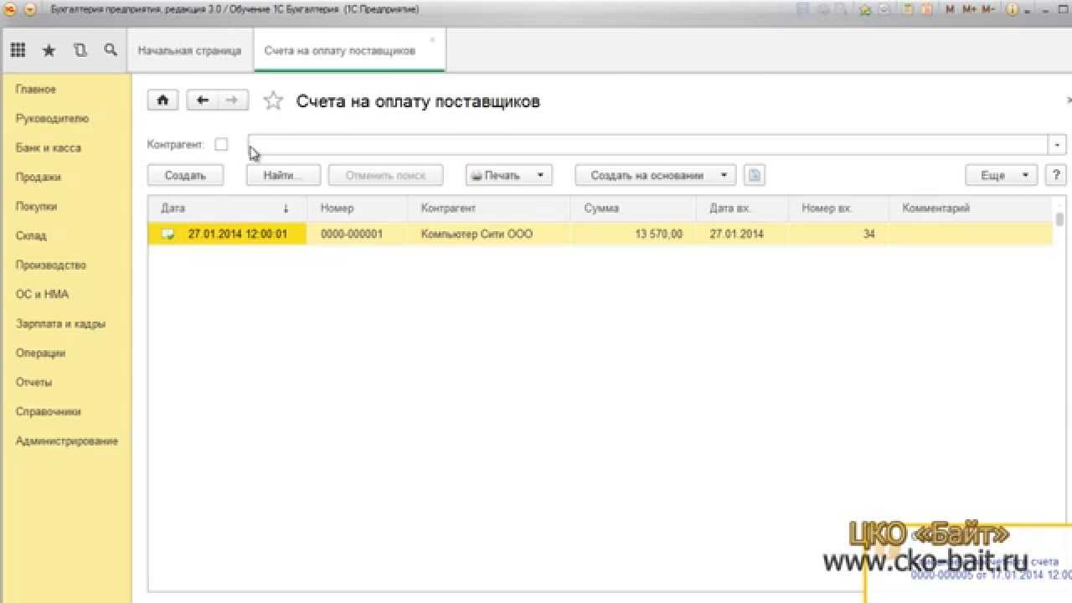This screenshot has width=1072, height=603.
Task: Select the Компьютер Сити ООО cell
Action: point(489,234)
